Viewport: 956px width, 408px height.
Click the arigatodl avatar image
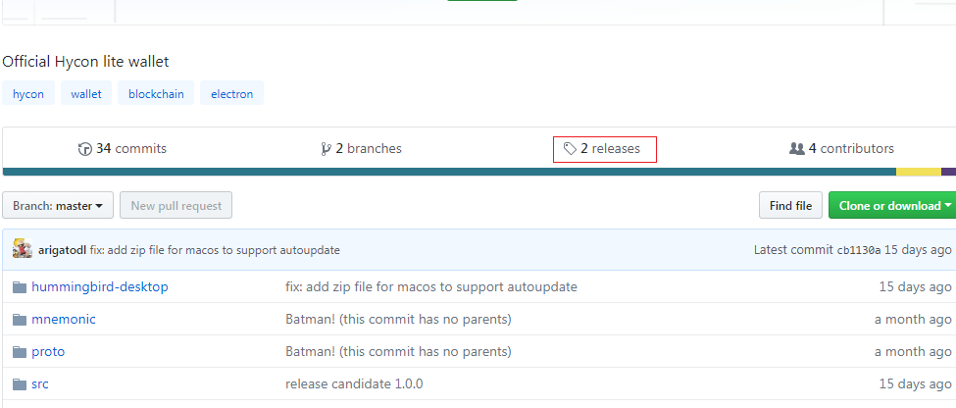coord(23,249)
